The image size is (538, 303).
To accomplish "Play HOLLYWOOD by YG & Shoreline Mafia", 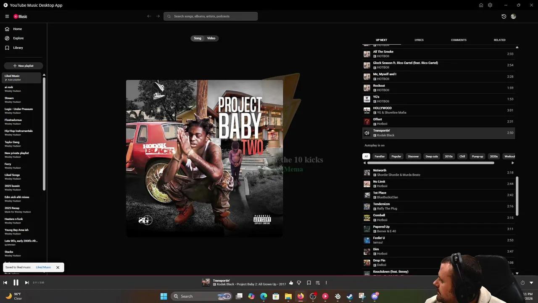I will tap(438, 110).
